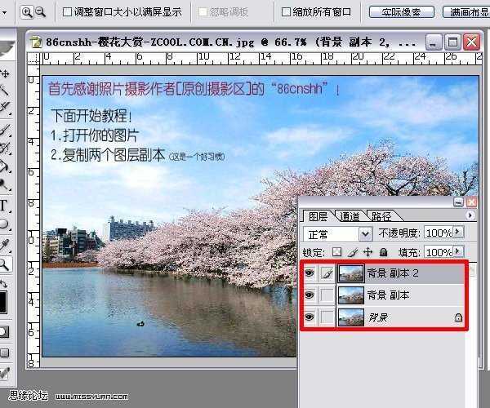Enable 调整窗口大小以满屏显示 checkbox

[x=68, y=12]
